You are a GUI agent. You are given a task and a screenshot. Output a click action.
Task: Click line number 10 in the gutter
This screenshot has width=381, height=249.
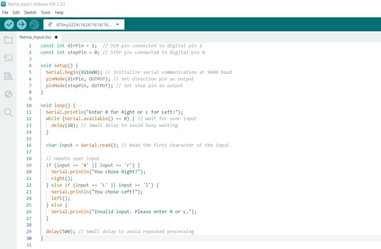coord(29,106)
